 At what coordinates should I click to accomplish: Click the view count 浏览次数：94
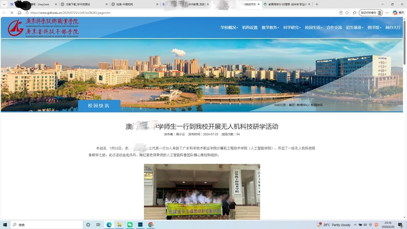tap(230, 134)
